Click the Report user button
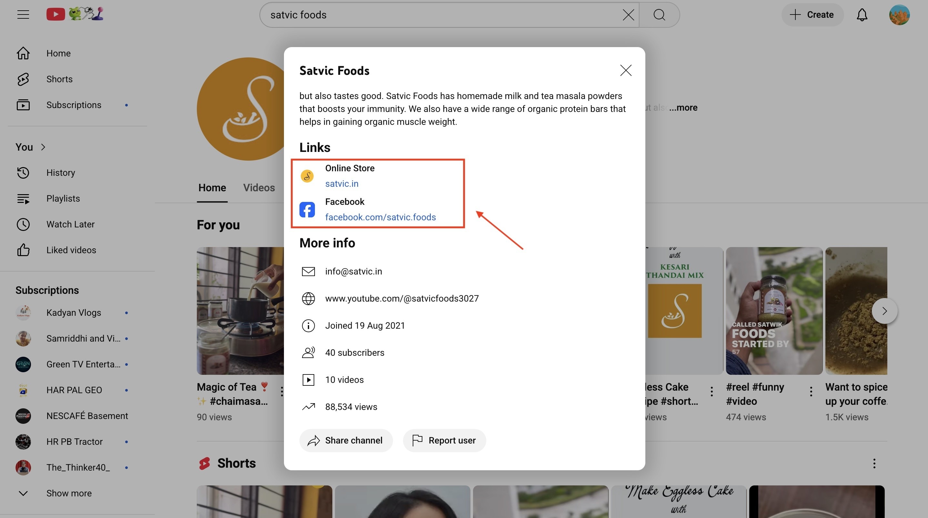Viewport: 928px width, 518px height. [444, 441]
